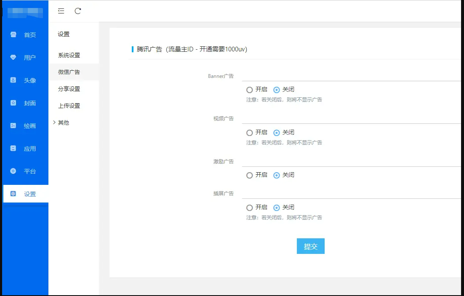Click the 封面 star icon in sidebar
Image resolution: width=464 pixels, height=296 pixels.
point(13,103)
